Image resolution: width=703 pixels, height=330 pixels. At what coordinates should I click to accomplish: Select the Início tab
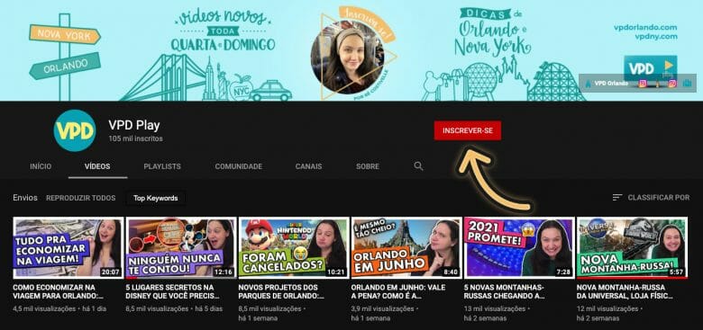point(41,166)
